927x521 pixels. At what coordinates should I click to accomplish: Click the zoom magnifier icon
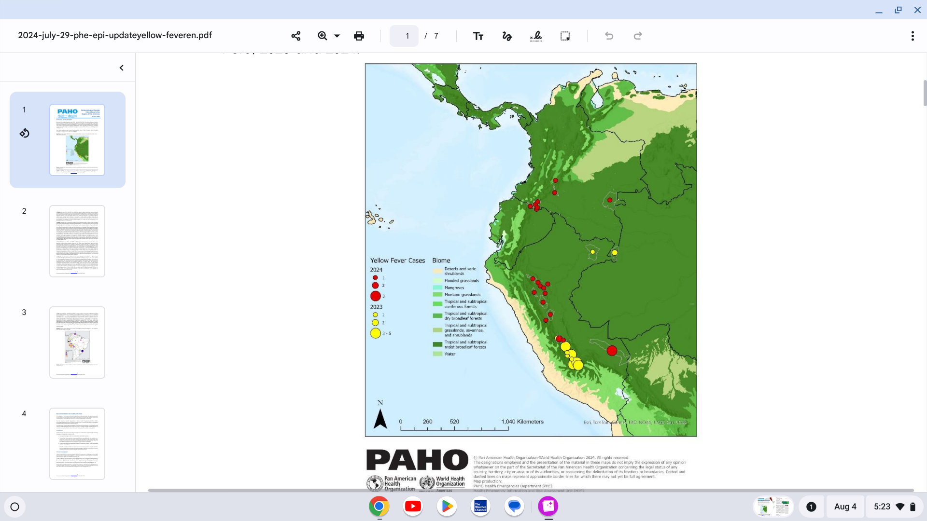[x=323, y=36]
